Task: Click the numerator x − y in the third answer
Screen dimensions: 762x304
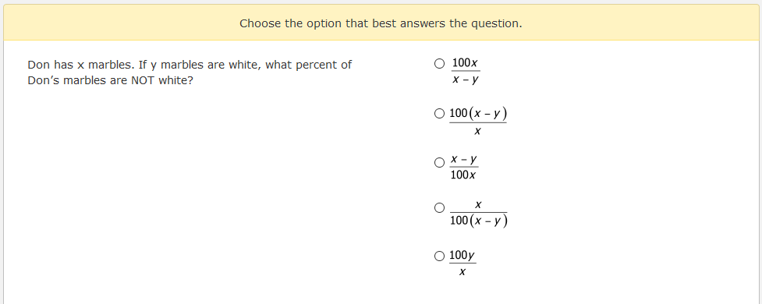Action: (x=463, y=159)
